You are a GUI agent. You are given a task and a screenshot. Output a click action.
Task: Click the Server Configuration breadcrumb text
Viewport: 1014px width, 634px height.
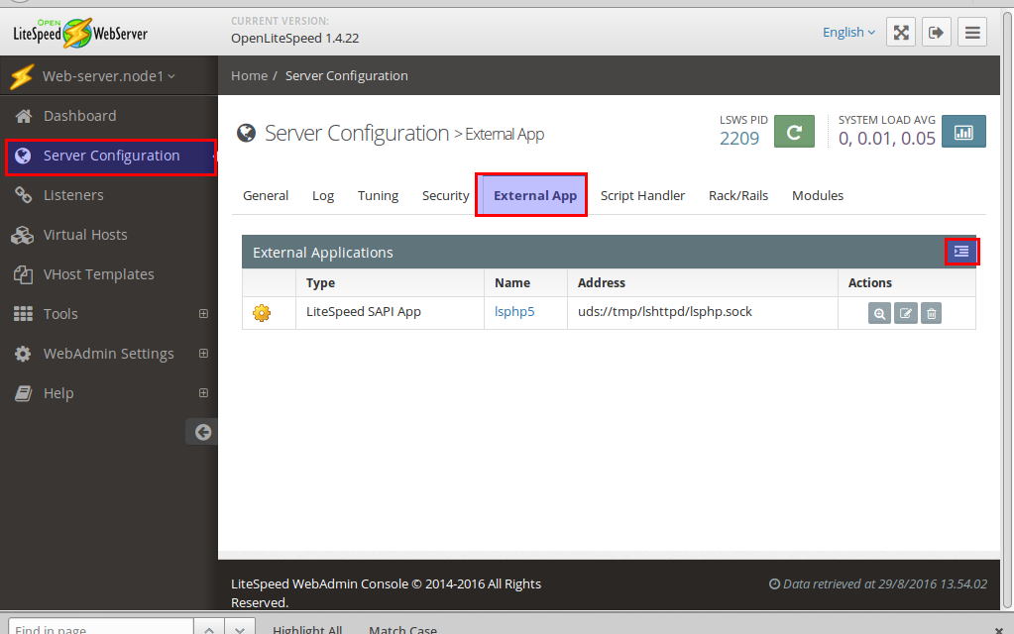click(347, 75)
